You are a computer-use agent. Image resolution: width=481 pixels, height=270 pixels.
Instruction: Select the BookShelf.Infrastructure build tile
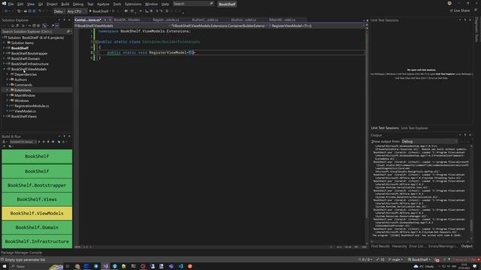[x=37, y=241]
